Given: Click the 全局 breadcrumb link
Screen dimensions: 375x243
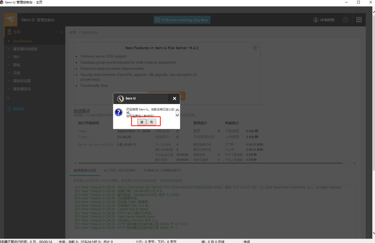Looking at the screenshot, I should [72, 32].
